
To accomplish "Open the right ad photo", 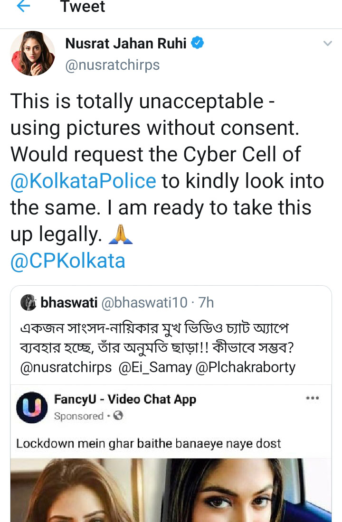I will (x=251, y=490).
